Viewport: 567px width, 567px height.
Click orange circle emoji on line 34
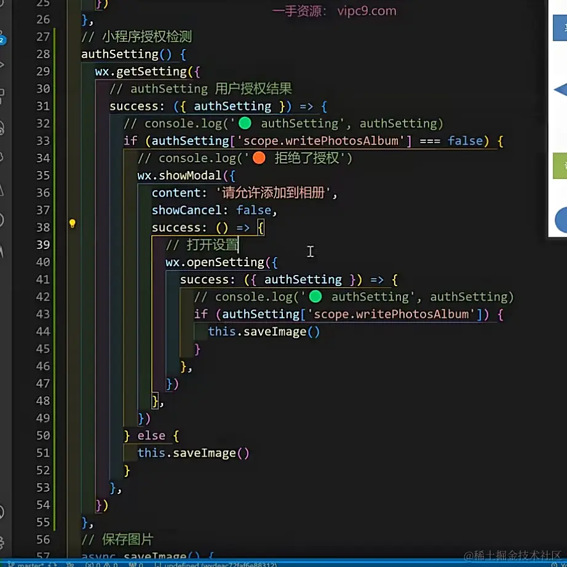coord(259,158)
